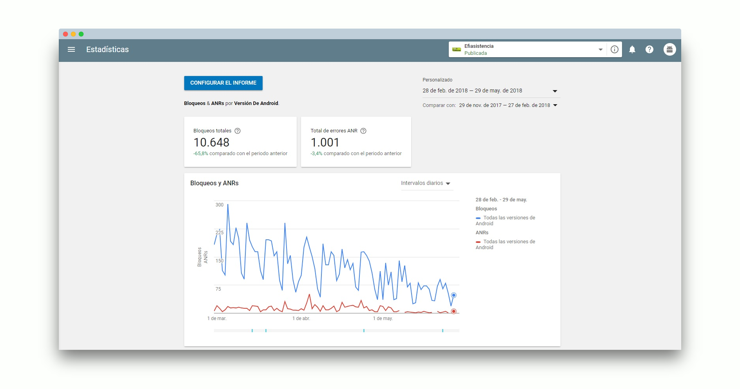Open the Comparar con period dropdown
The height and width of the screenshot is (389, 740).
pos(555,105)
